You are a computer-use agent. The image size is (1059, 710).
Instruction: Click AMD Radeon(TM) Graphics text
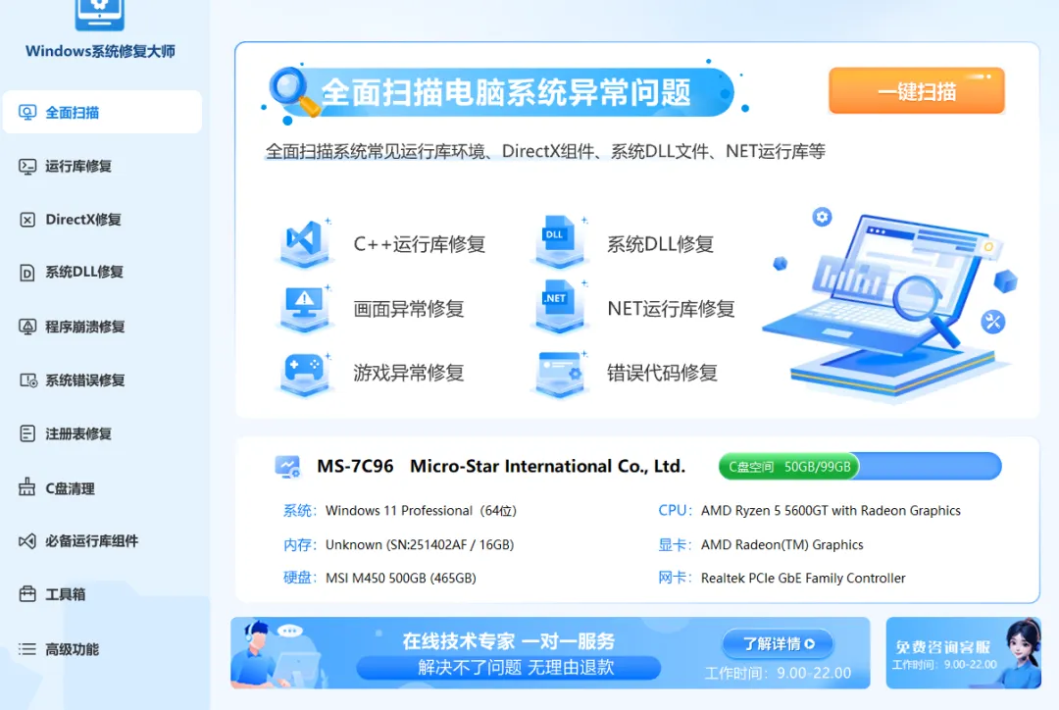click(x=782, y=544)
